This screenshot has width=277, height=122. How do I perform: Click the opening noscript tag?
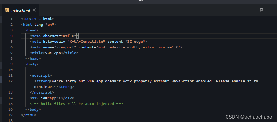tap(41, 75)
